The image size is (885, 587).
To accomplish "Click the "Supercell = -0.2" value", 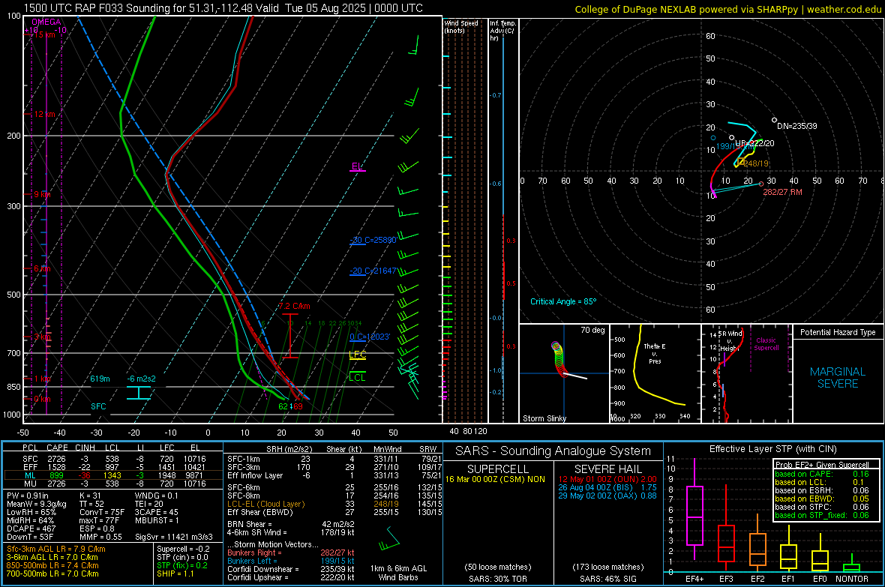I will (183, 549).
